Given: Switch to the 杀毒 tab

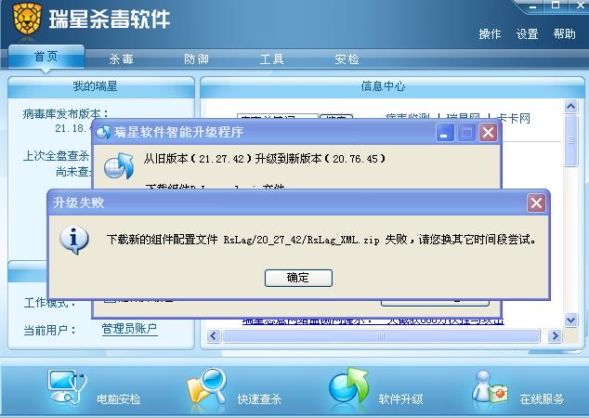Looking at the screenshot, I should [122, 59].
